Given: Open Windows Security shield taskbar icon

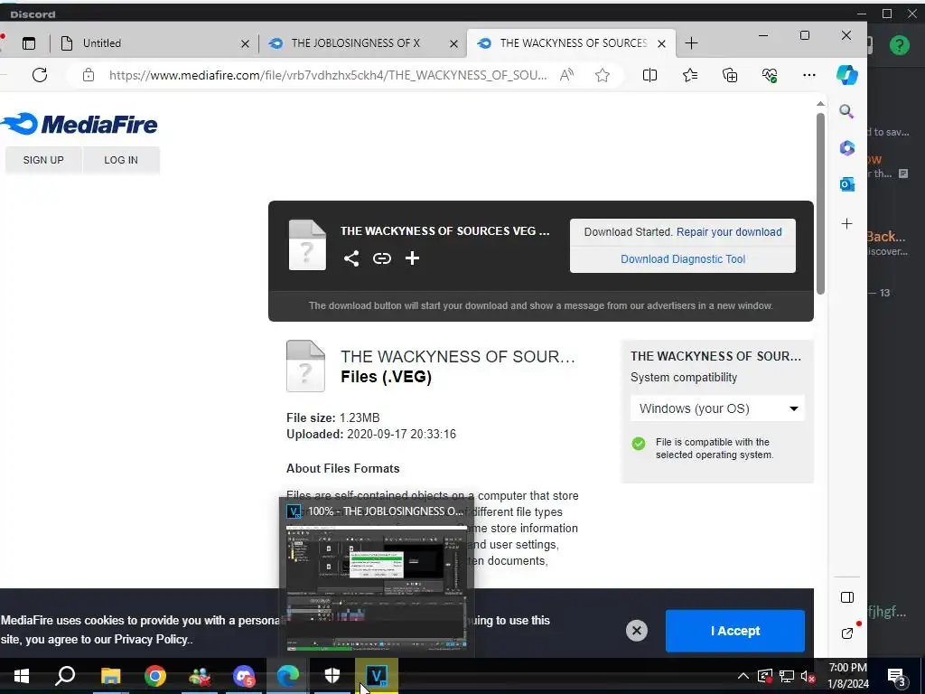Looking at the screenshot, I should [332, 676].
